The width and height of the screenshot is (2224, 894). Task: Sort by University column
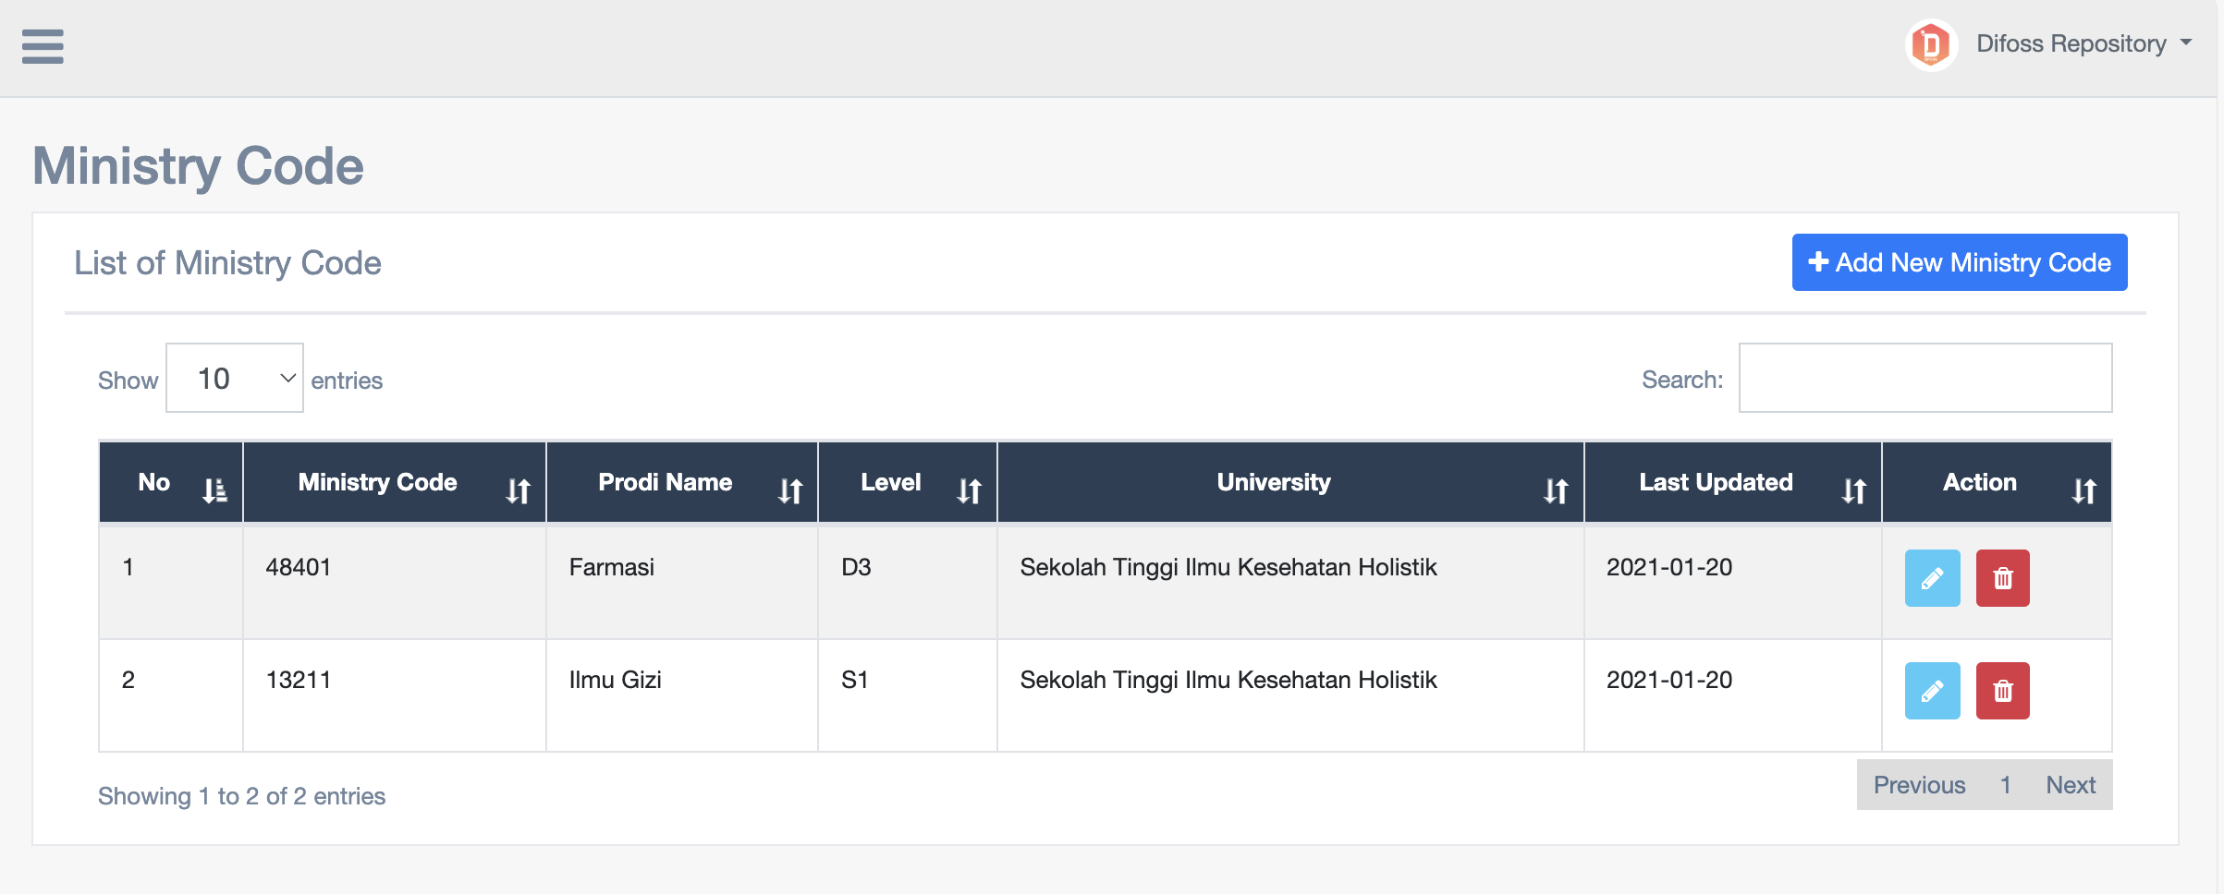click(1289, 483)
